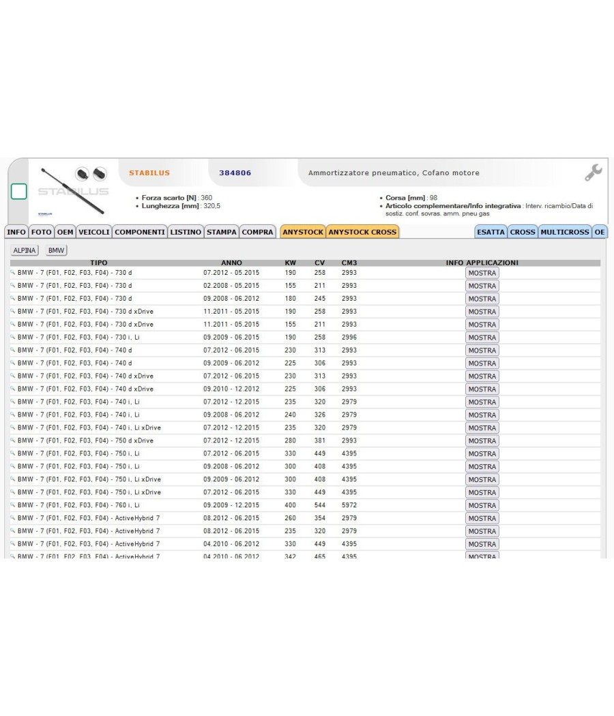Filter by ALPINA brand button

(25, 250)
